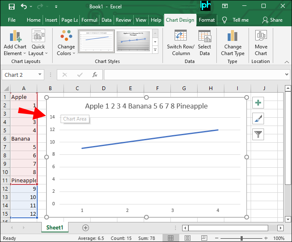Click the blue line series in chart

click(x=150, y=139)
